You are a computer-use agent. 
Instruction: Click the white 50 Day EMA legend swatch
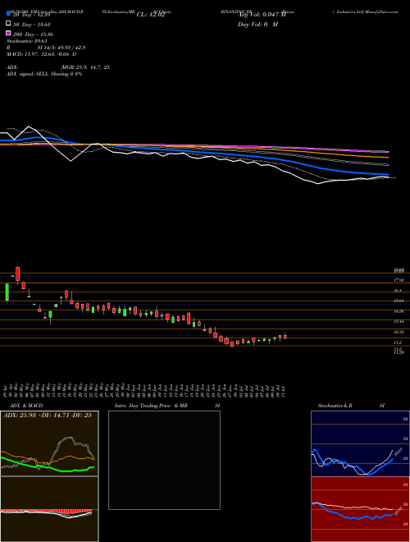pos(8,24)
